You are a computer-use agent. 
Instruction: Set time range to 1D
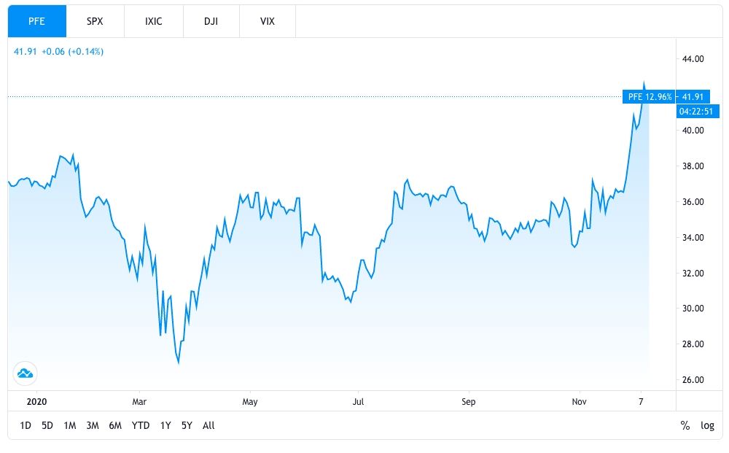tap(26, 426)
